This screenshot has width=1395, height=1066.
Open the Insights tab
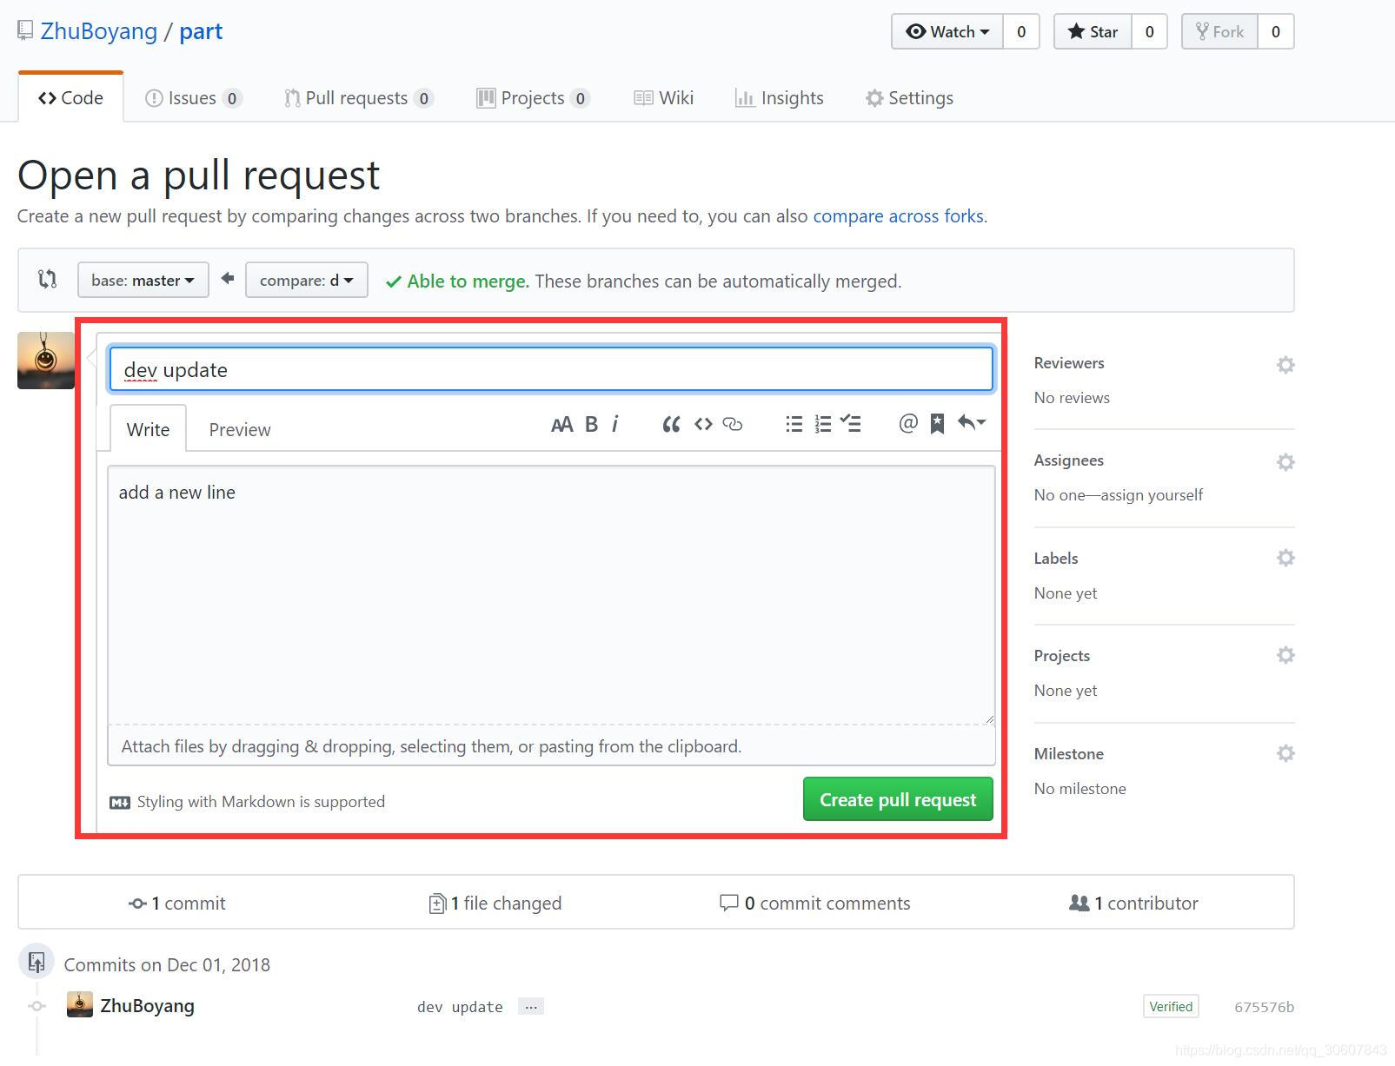tap(780, 97)
